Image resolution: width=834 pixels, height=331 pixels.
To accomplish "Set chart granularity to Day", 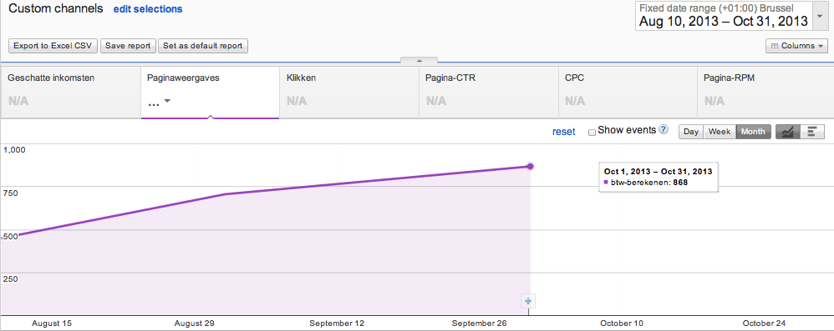I will click(x=691, y=132).
